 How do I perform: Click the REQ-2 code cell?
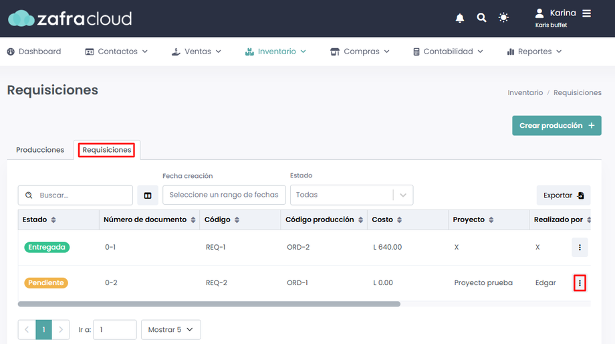(216, 282)
